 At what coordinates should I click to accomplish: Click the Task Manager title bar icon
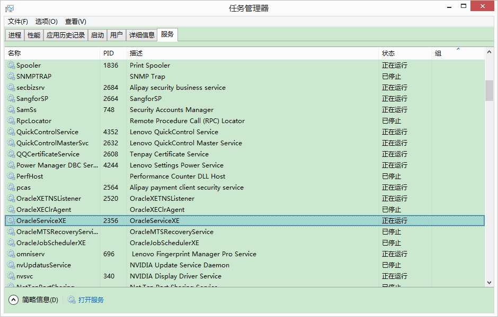(10, 8)
